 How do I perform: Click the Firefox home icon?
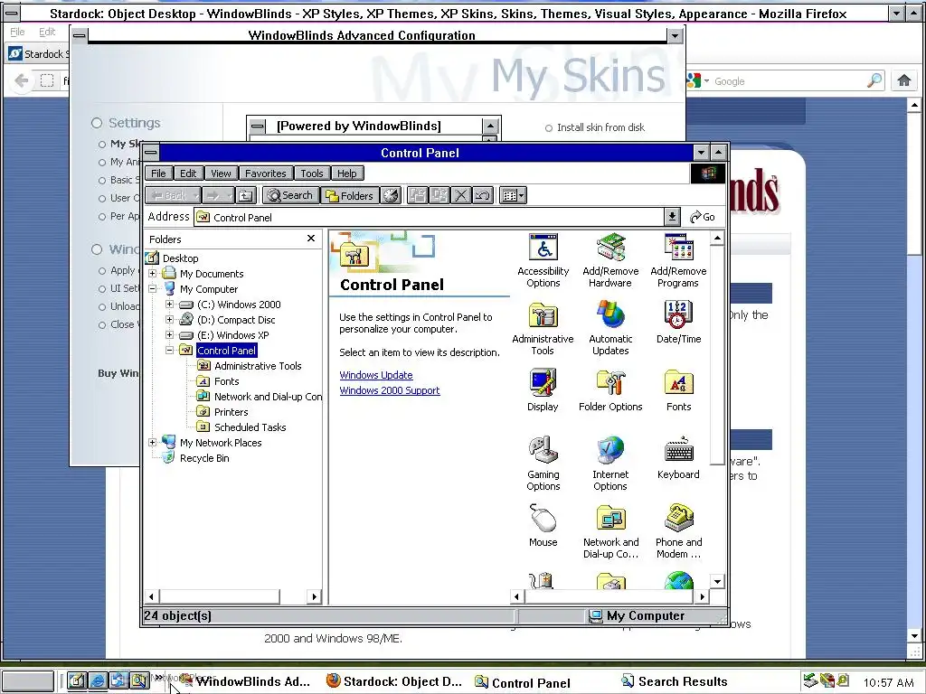(903, 80)
